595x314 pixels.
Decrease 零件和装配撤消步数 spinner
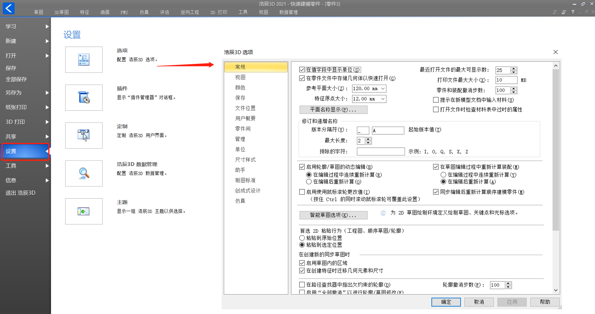(x=514, y=92)
